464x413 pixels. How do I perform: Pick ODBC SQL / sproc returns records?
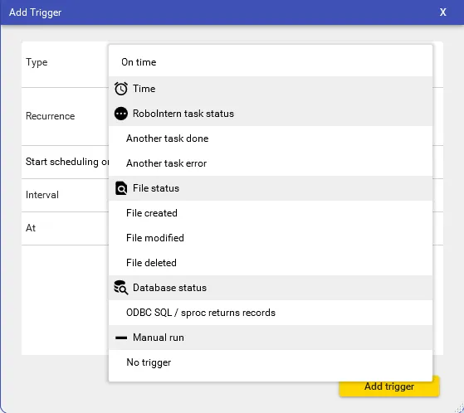coord(271,313)
